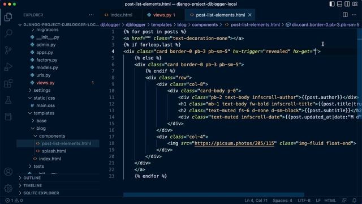Click Explorer more actions ellipsis
Viewport: 362px width, 204px height.
tap(92, 15)
